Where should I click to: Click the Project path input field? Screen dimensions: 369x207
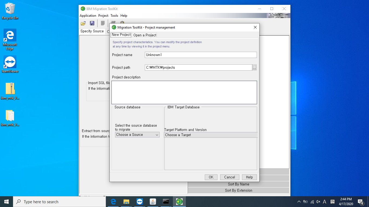199,68
